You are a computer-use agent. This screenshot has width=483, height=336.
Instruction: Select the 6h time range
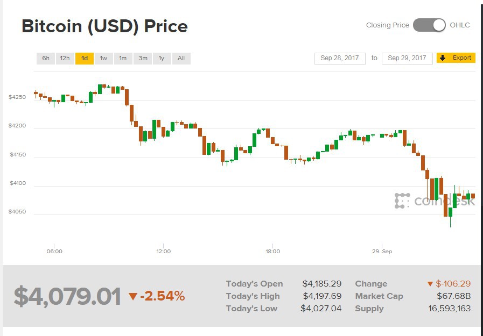(46, 59)
